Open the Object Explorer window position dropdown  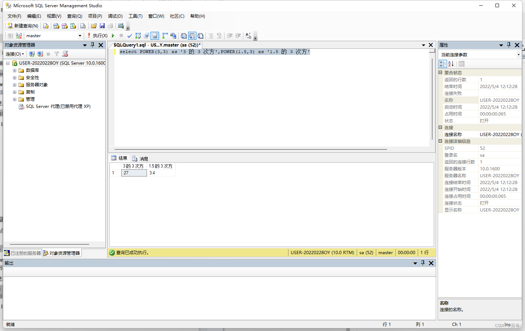(85, 45)
